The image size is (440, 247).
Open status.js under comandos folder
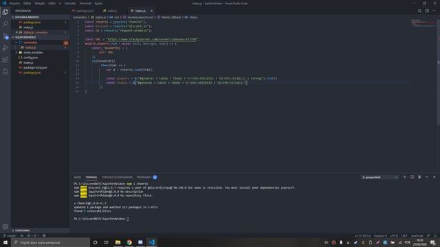point(30,47)
